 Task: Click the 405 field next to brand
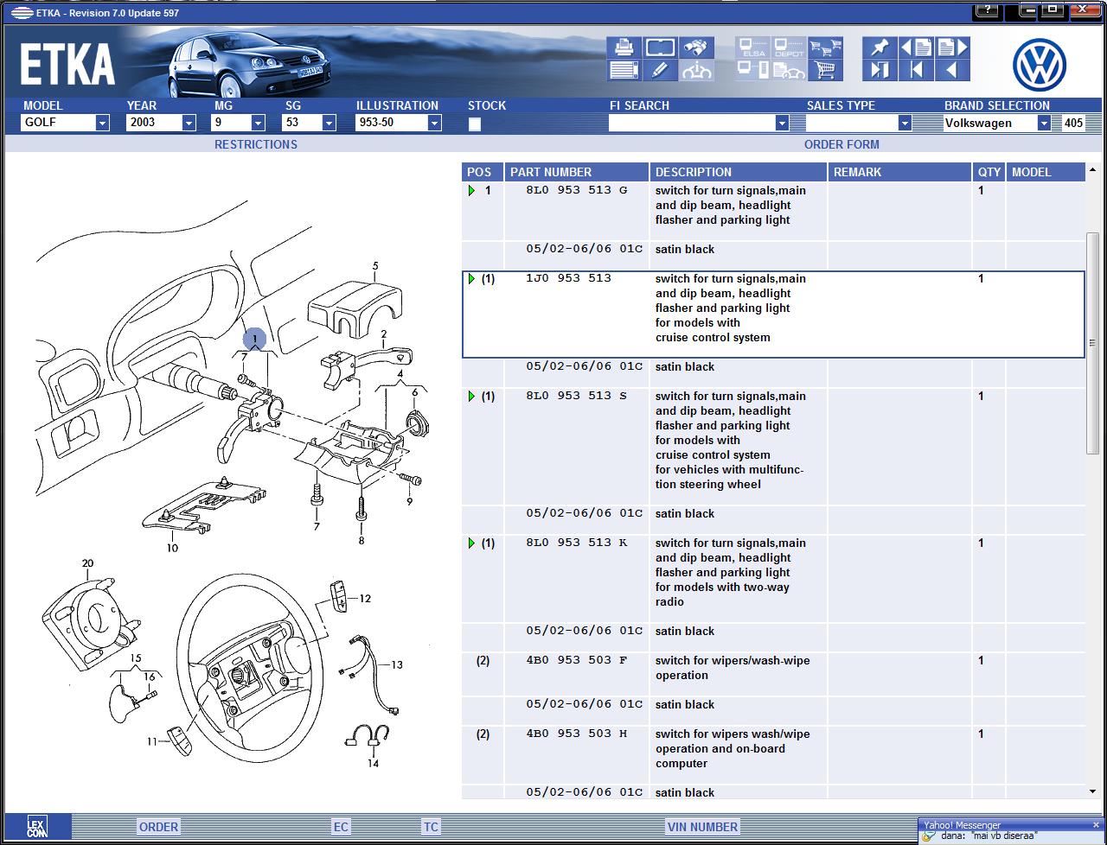pyautogui.click(x=1072, y=123)
